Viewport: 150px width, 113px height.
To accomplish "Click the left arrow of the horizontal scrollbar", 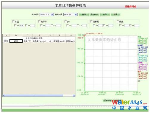I will coord(4,95).
